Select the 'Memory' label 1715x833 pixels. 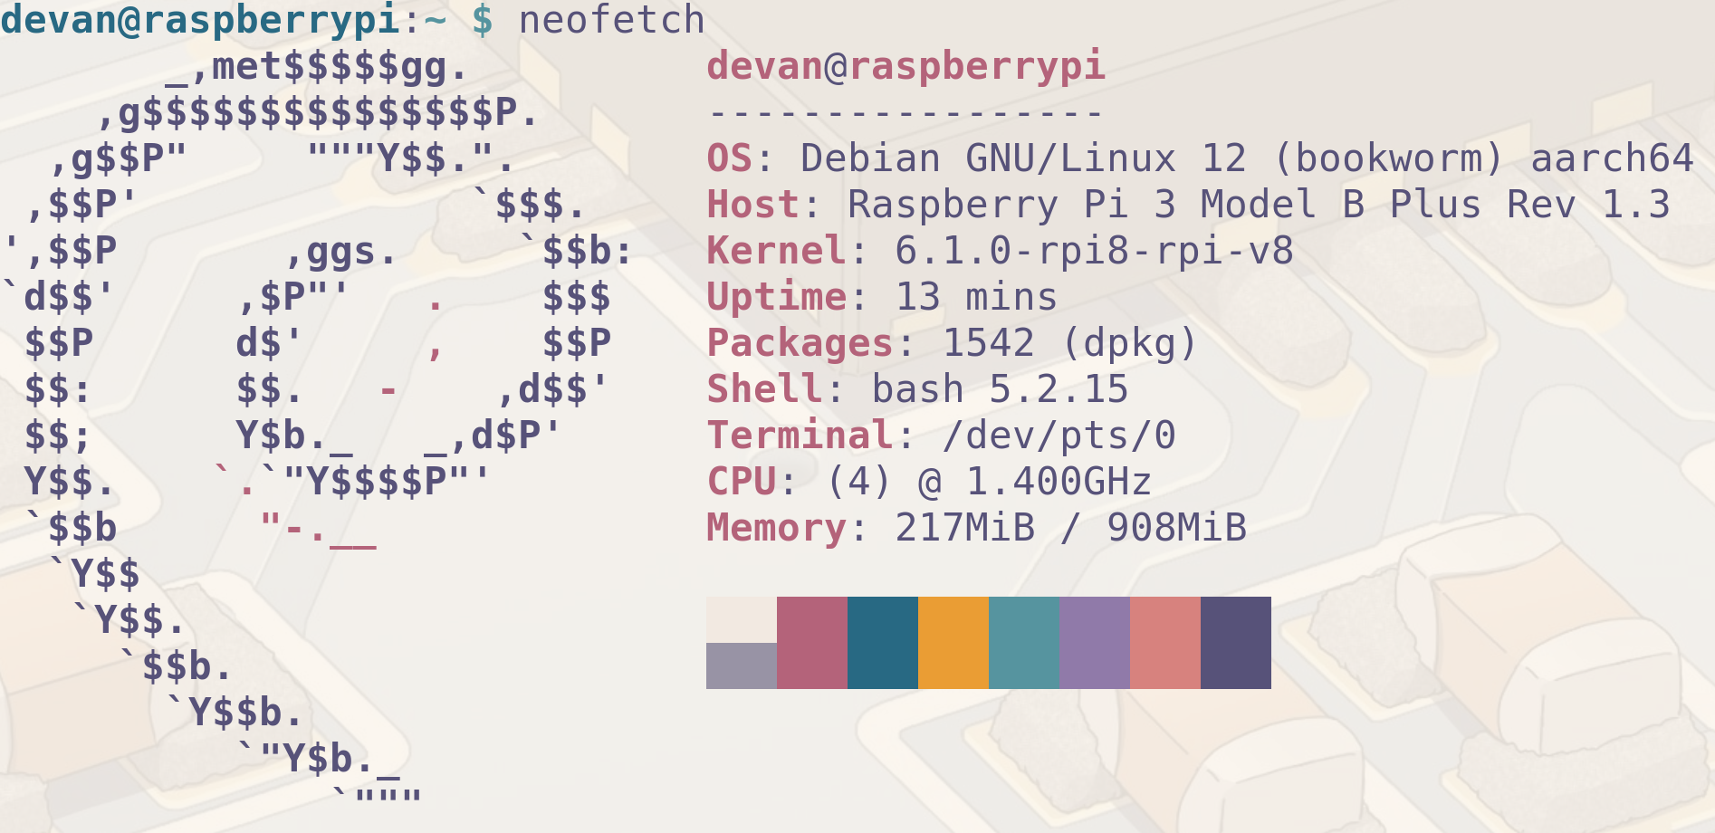[776, 530]
